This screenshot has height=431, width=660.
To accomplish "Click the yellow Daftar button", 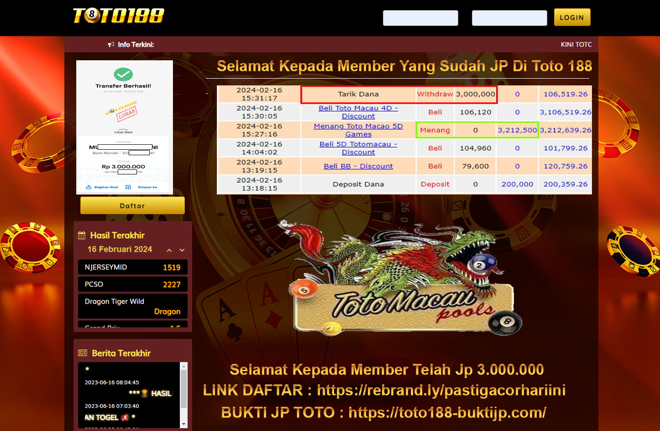I will click(132, 205).
